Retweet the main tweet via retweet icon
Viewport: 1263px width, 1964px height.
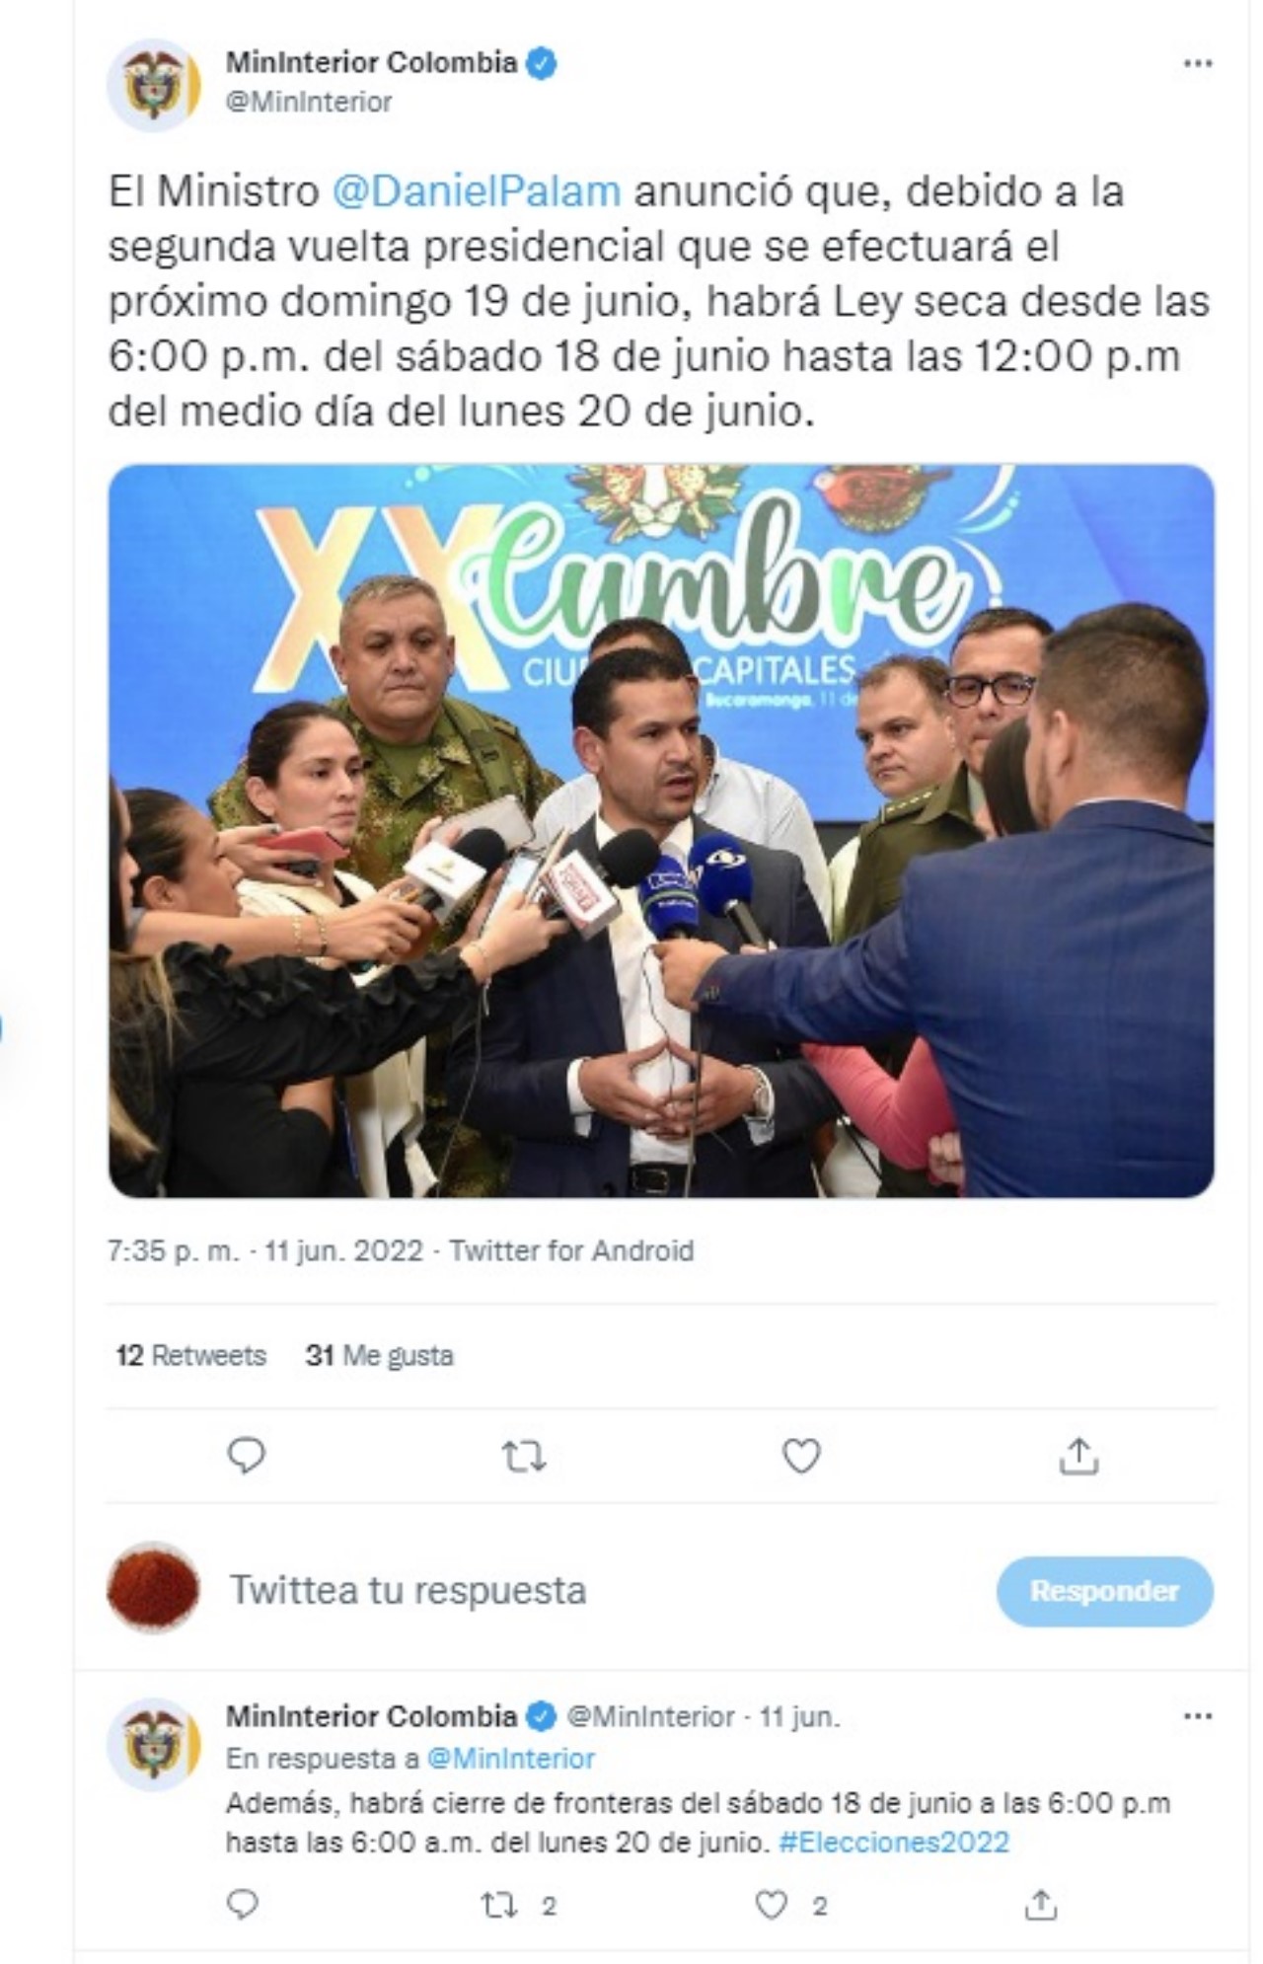click(523, 1456)
